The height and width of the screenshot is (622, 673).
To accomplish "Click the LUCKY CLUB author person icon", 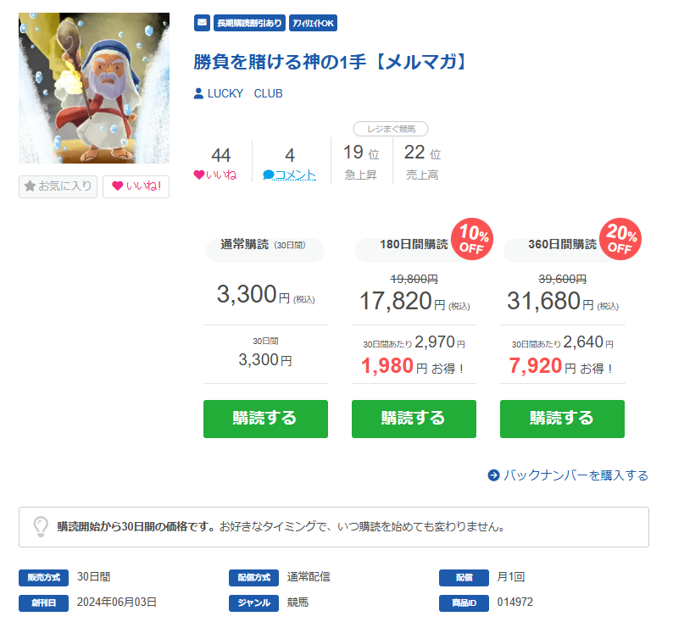I will tap(198, 93).
